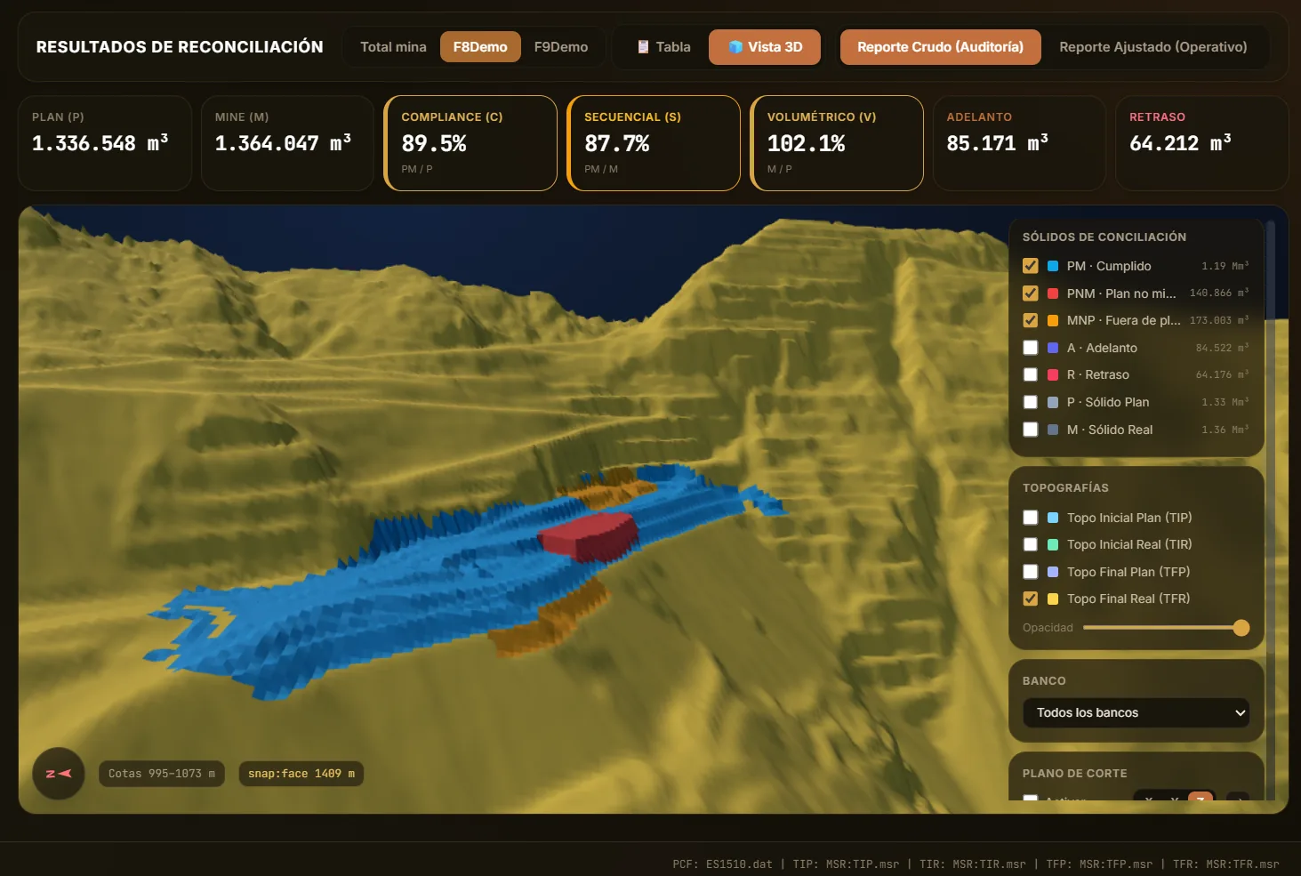The width and height of the screenshot is (1301, 876).
Task: Click the Plano de Corte section header
Action: (1074, 774)
